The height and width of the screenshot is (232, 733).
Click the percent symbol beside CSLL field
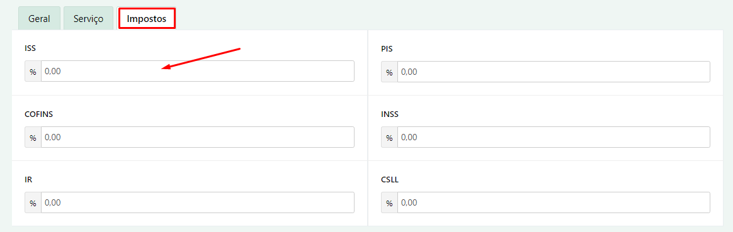coord(389,203)
